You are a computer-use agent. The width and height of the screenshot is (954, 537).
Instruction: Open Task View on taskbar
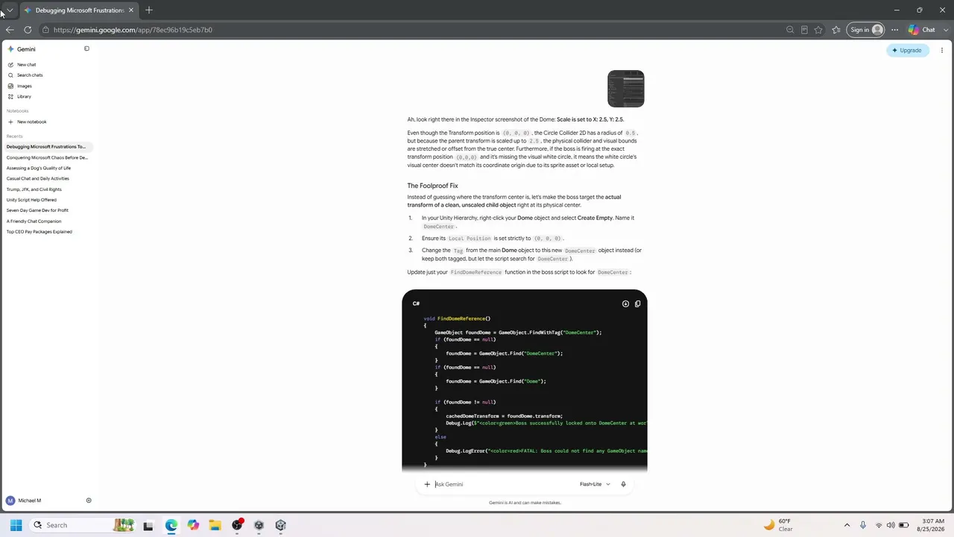[148, 525]
